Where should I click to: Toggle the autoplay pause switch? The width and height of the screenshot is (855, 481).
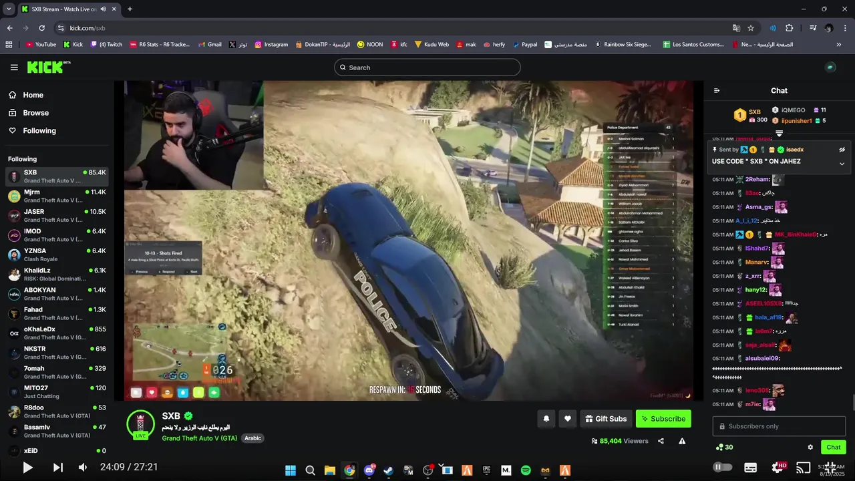click(722, 467)
